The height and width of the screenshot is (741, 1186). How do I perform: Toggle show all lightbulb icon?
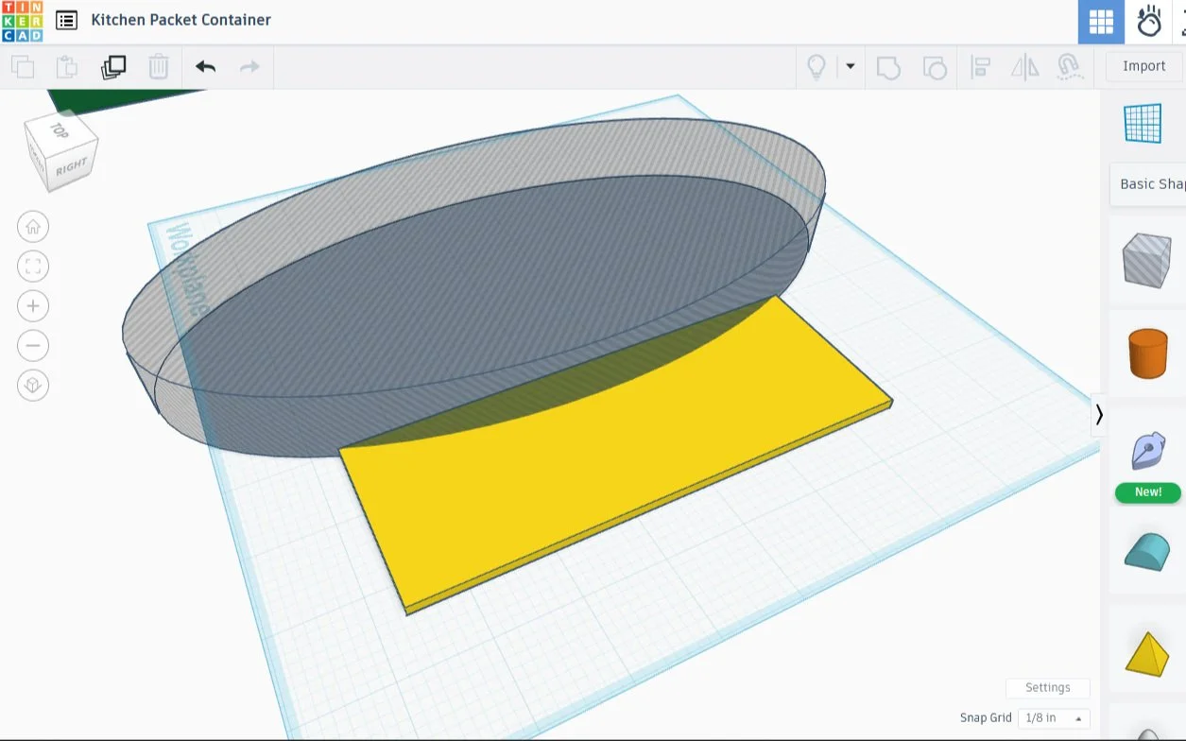[816, 67]
